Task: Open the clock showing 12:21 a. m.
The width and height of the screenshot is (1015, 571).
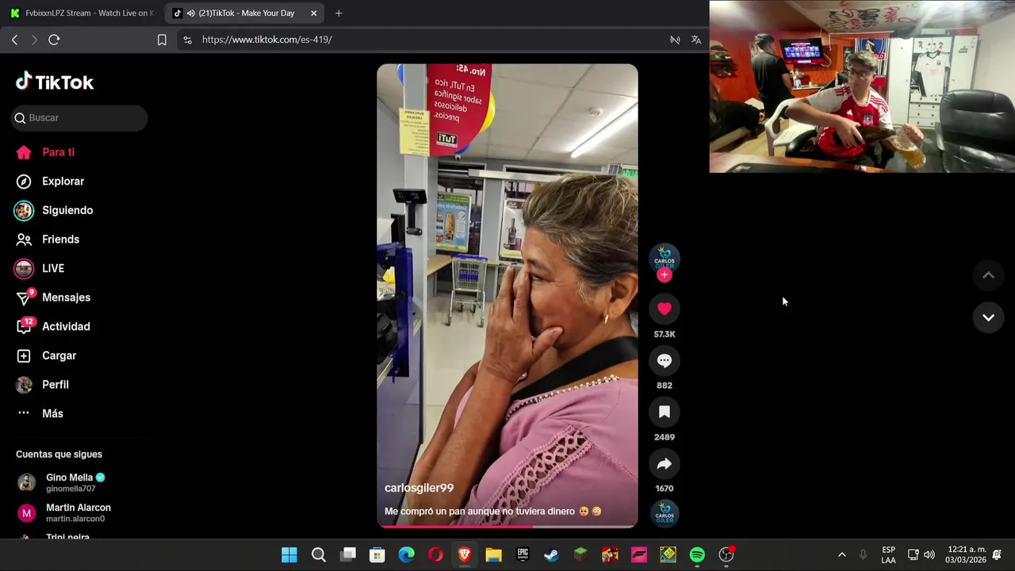Action: (966, 555)
